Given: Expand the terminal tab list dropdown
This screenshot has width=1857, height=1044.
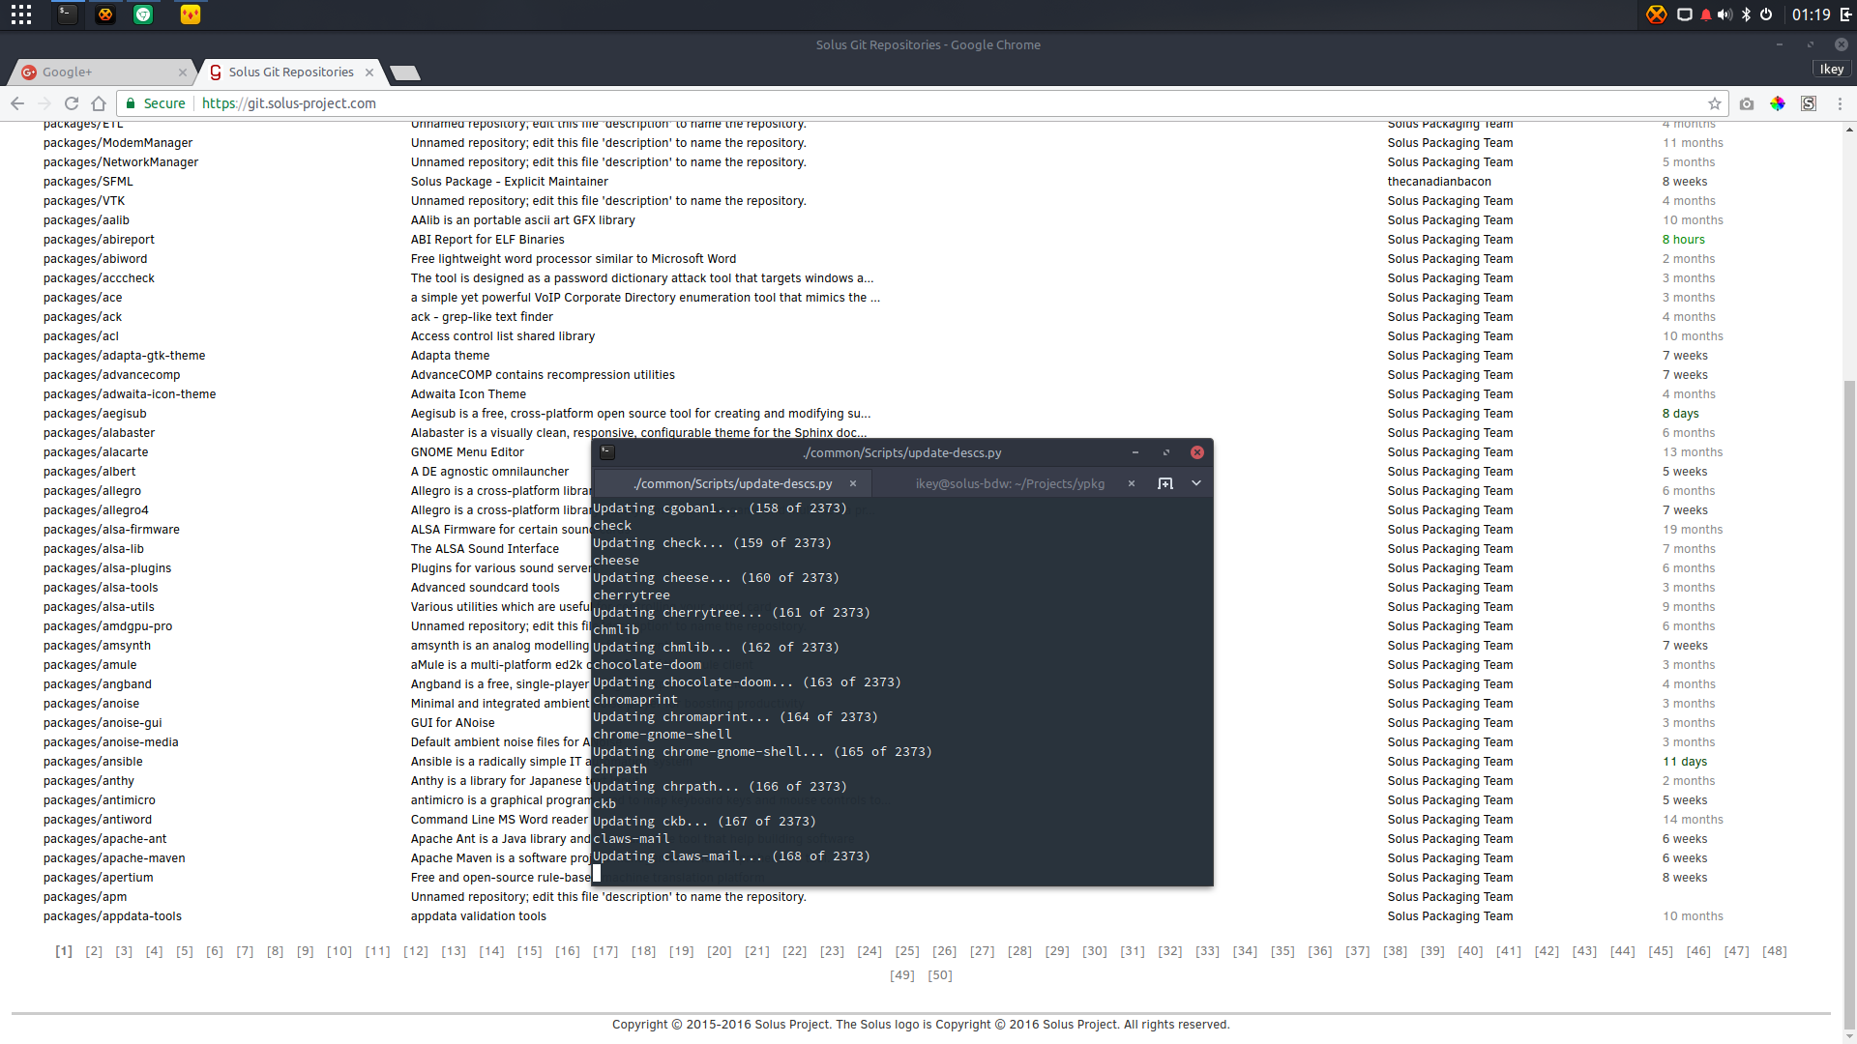Looking at the screenshot, I should point(1196,483).
